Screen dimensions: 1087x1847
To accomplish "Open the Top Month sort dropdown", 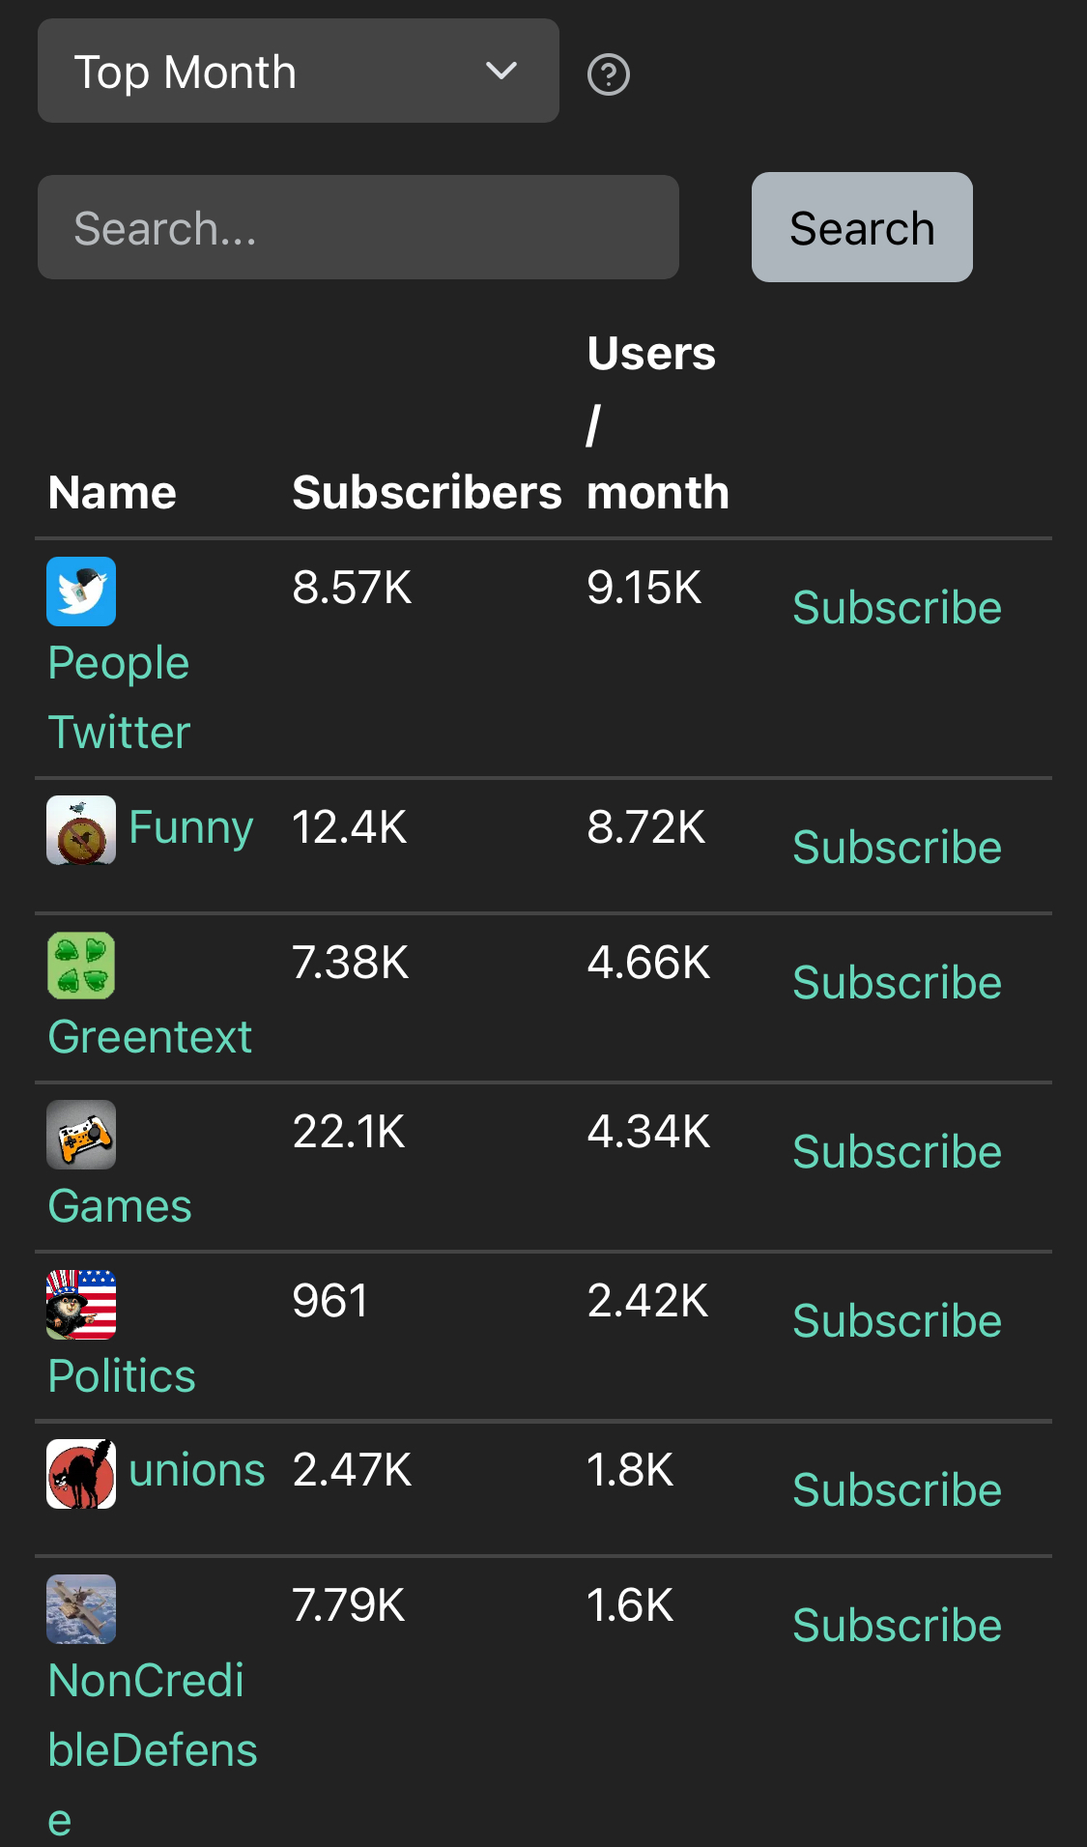I will point(298,72).
